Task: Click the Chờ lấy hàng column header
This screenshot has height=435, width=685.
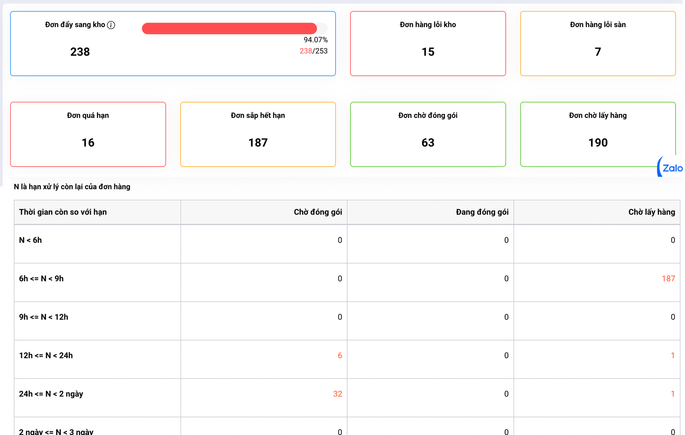Action: click(651, 212)
